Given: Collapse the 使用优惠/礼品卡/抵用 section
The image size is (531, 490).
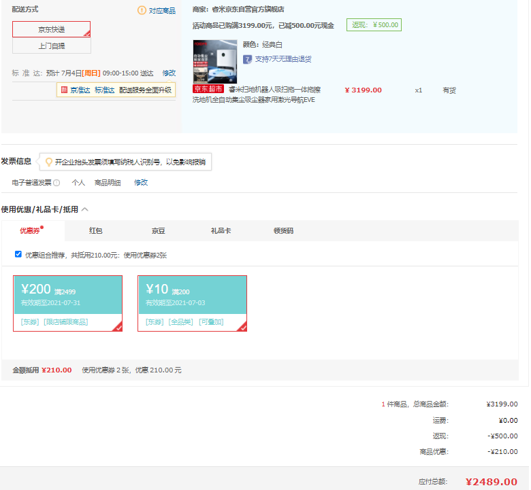Looking at the screenshot, I should pyautogui.click(x=85, y=210).
